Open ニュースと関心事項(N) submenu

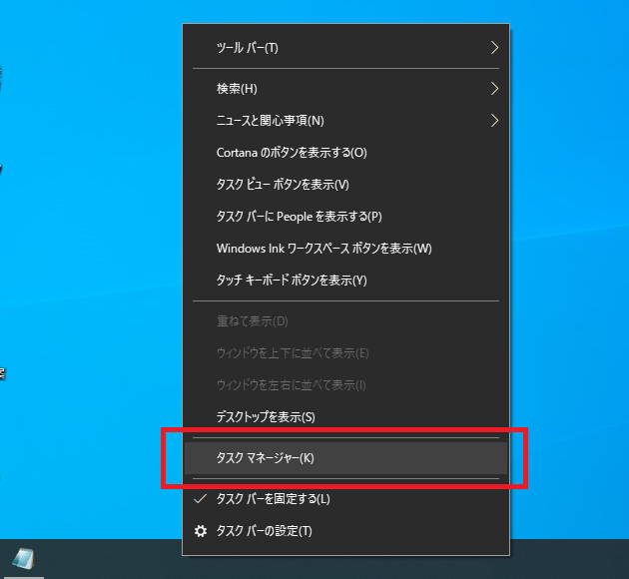[x=345, y=120]
